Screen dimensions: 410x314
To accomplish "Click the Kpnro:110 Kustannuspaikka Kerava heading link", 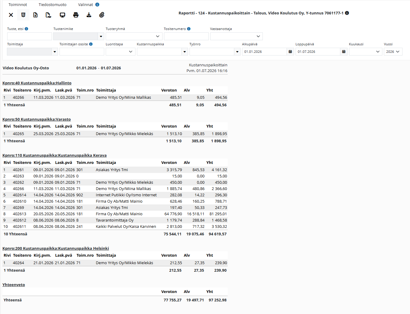I will (54, 155).
